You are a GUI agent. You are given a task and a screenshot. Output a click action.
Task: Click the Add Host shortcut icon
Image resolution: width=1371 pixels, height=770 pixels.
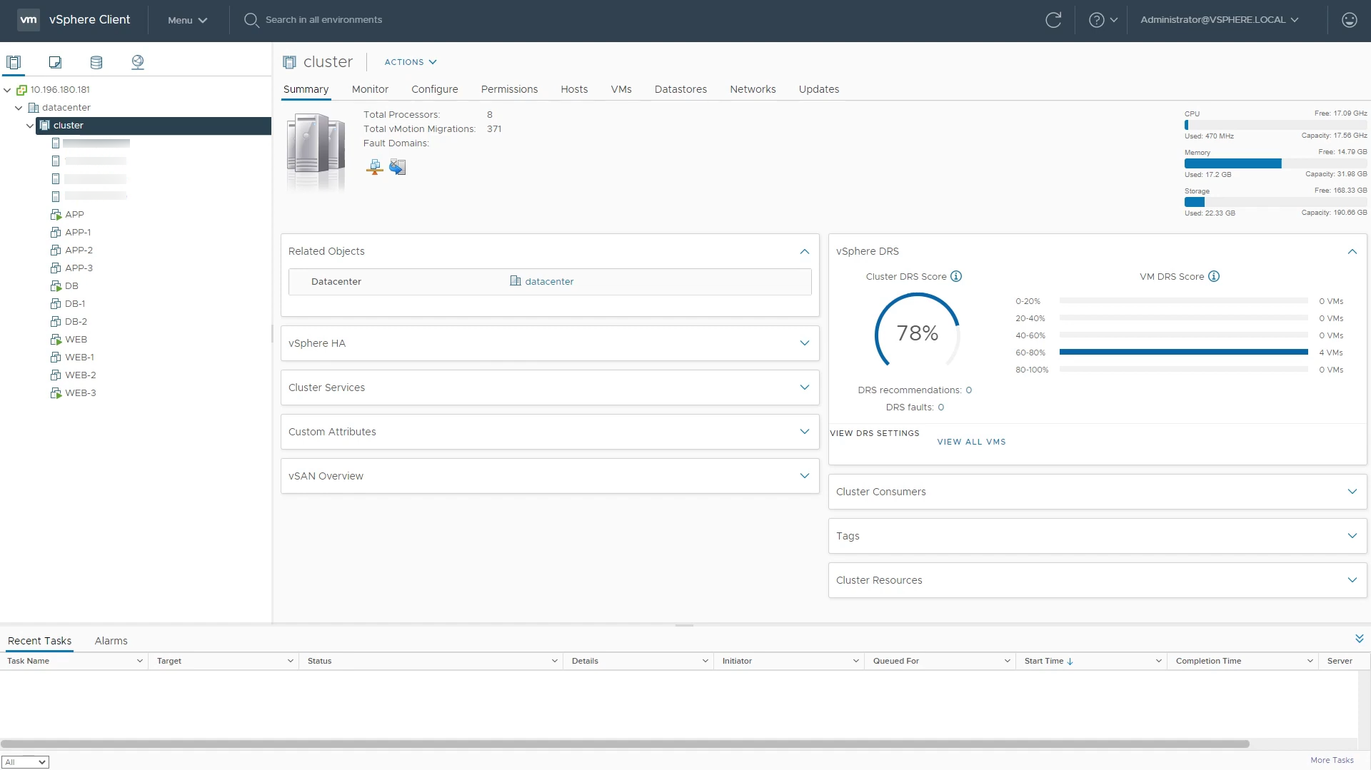tap(374, 167)
